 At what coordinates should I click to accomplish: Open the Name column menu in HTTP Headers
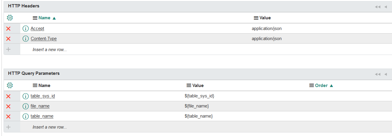click(x=35, y=18)
